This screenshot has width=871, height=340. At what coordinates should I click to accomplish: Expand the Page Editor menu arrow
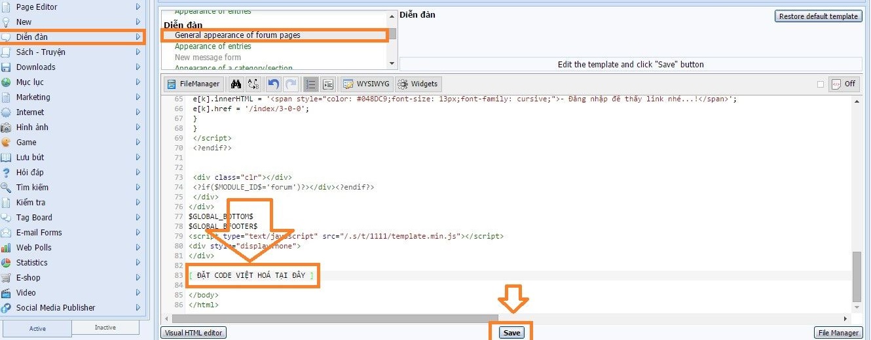pos(138,7)
